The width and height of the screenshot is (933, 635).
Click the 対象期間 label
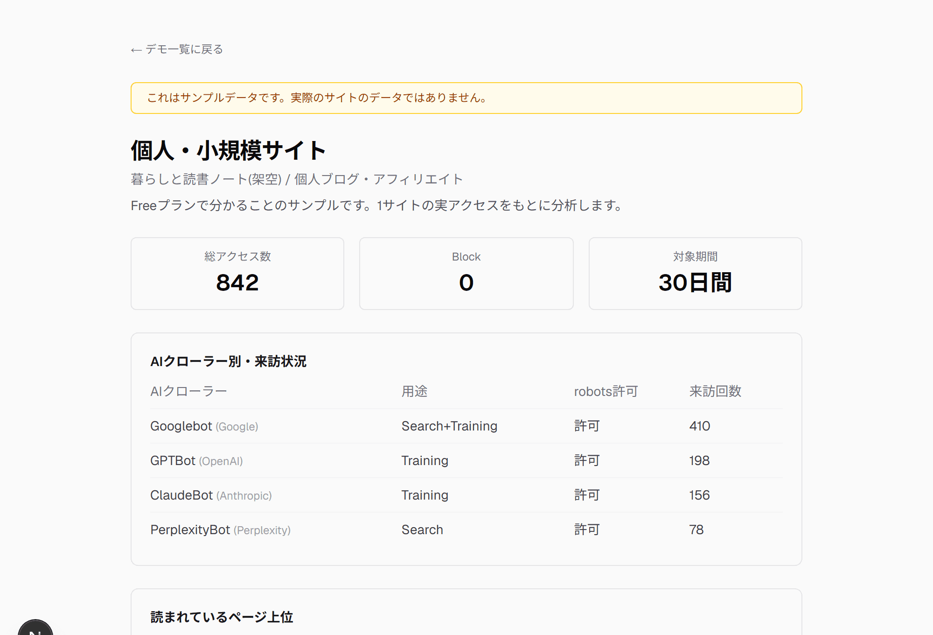695,256
